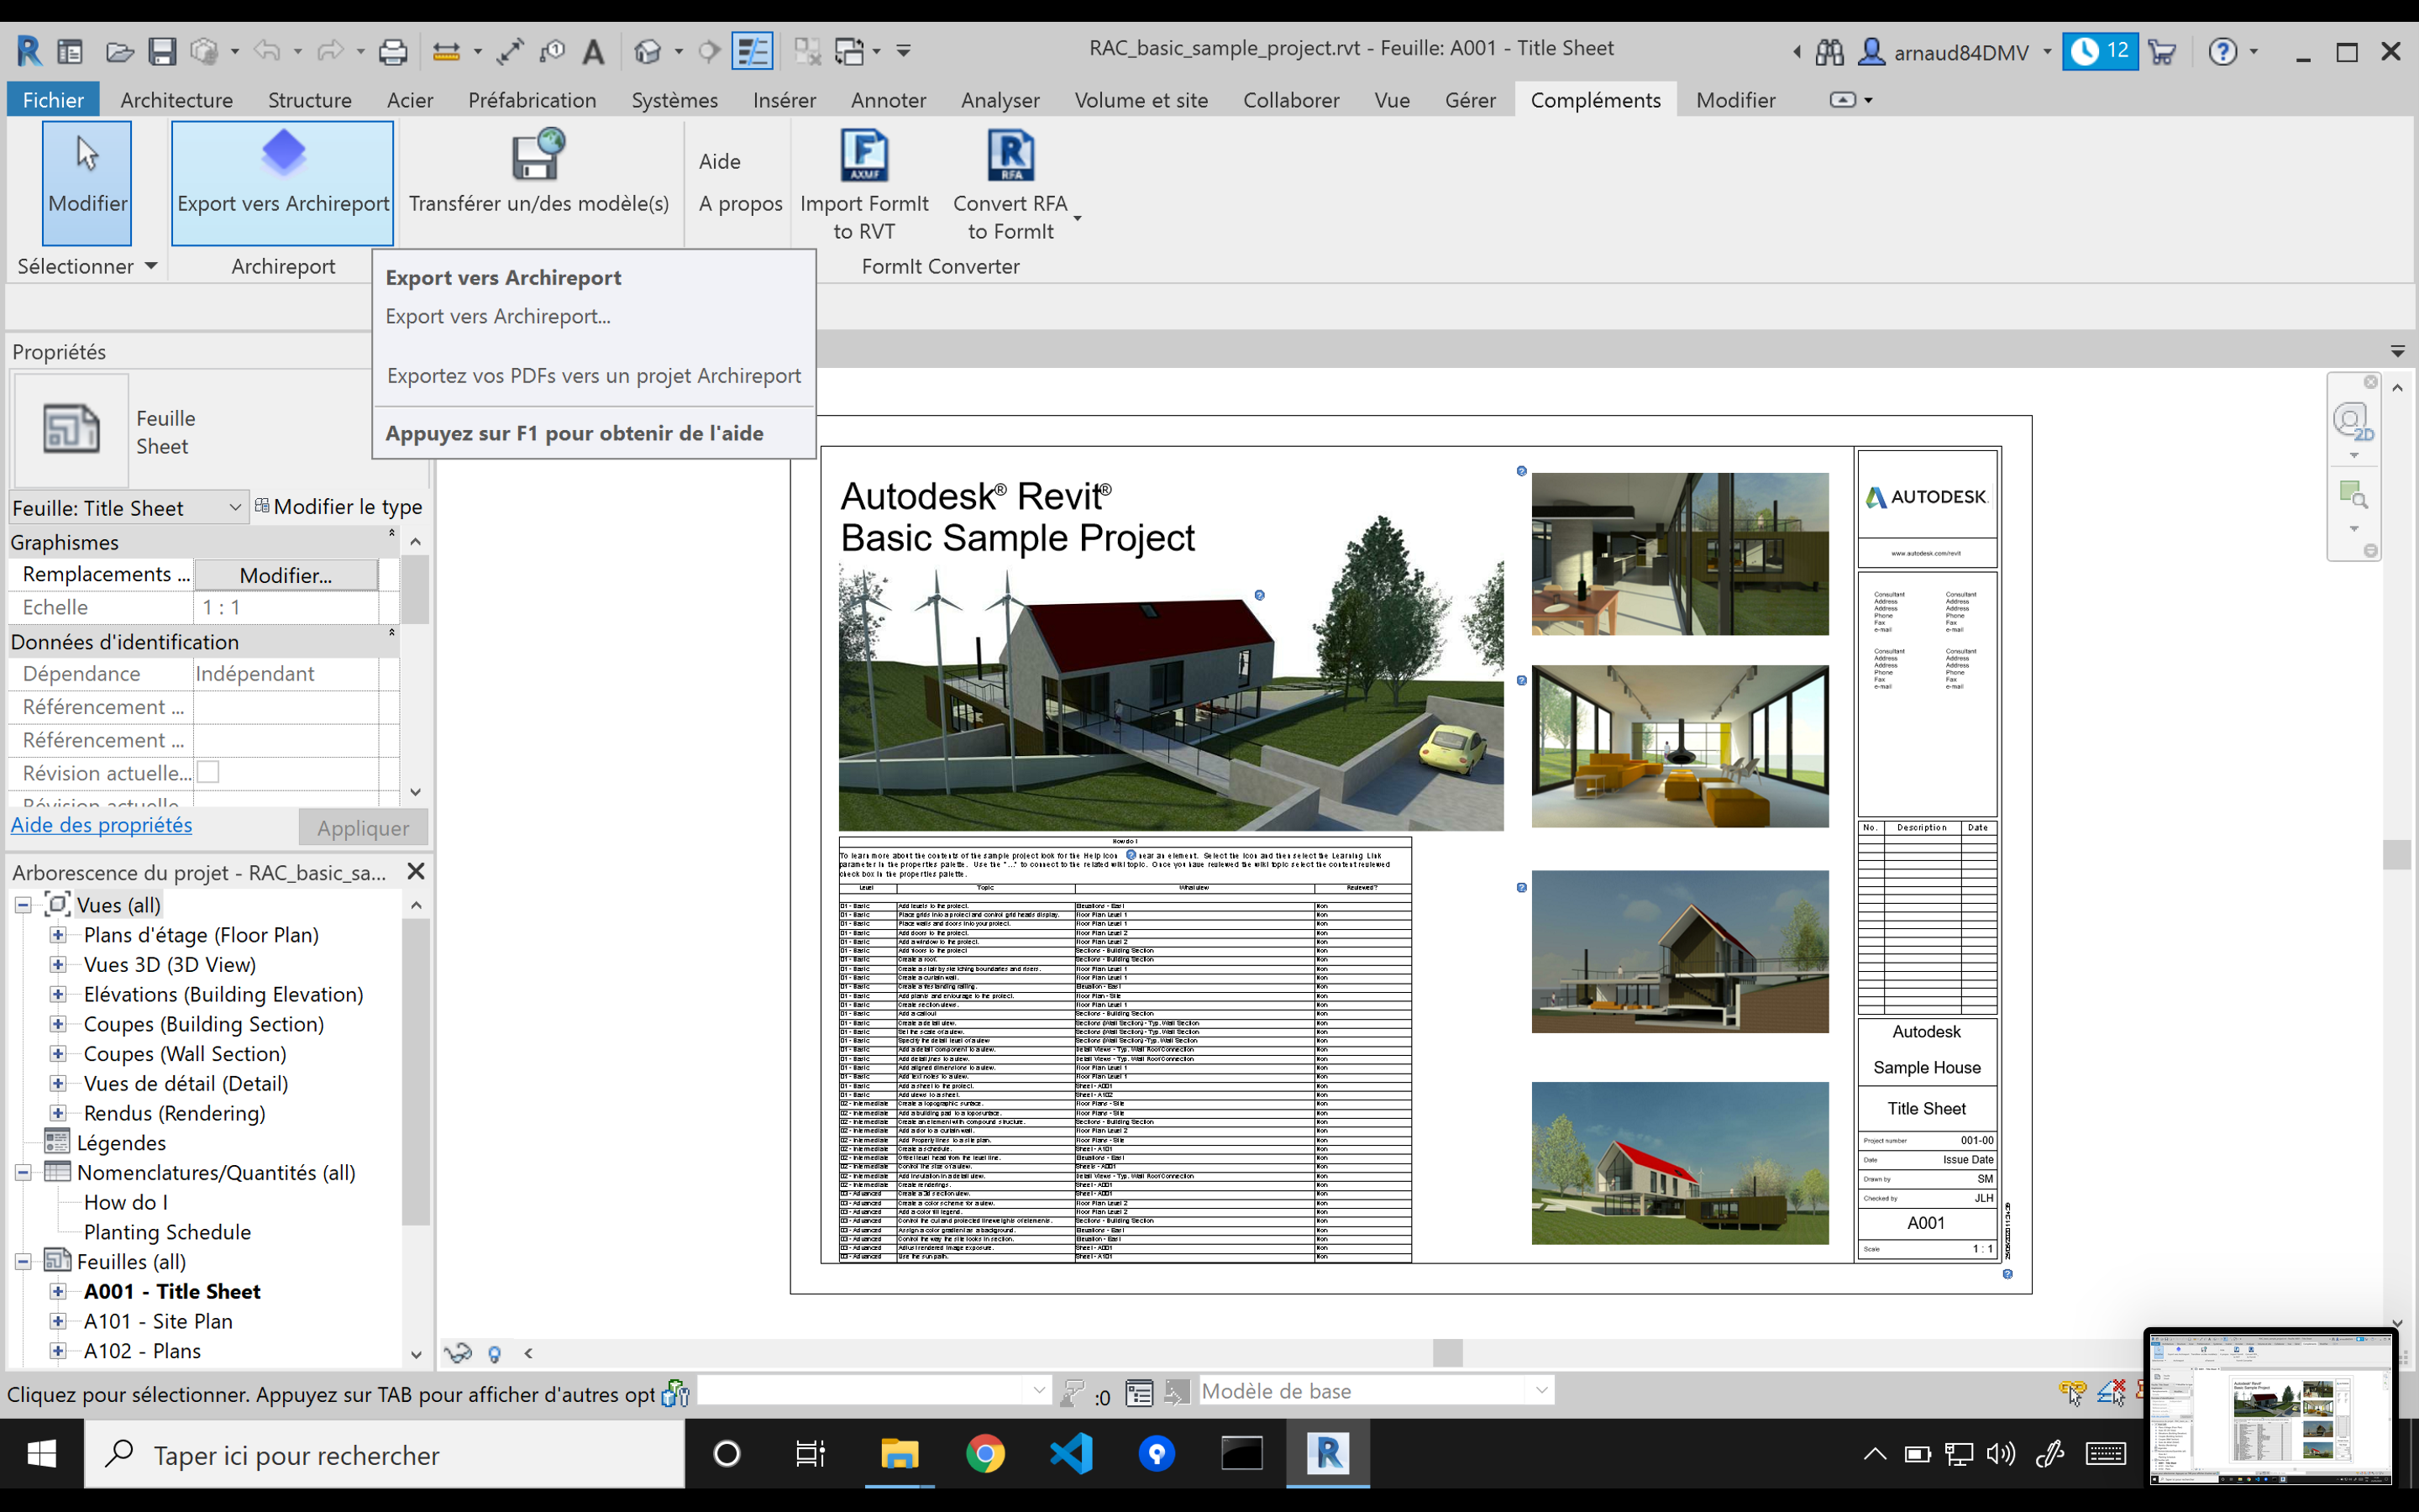Click the Print icon in quick access toolbar
This screenshot has width=2419, height=1512.
393,51
